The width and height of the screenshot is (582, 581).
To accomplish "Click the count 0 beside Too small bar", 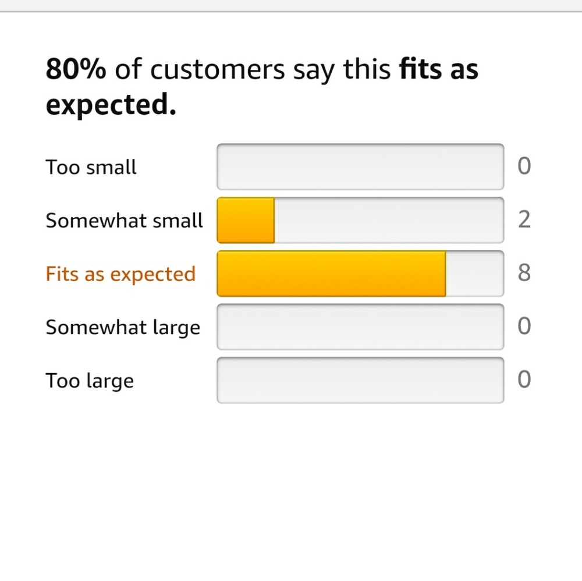I will [524, 167].
